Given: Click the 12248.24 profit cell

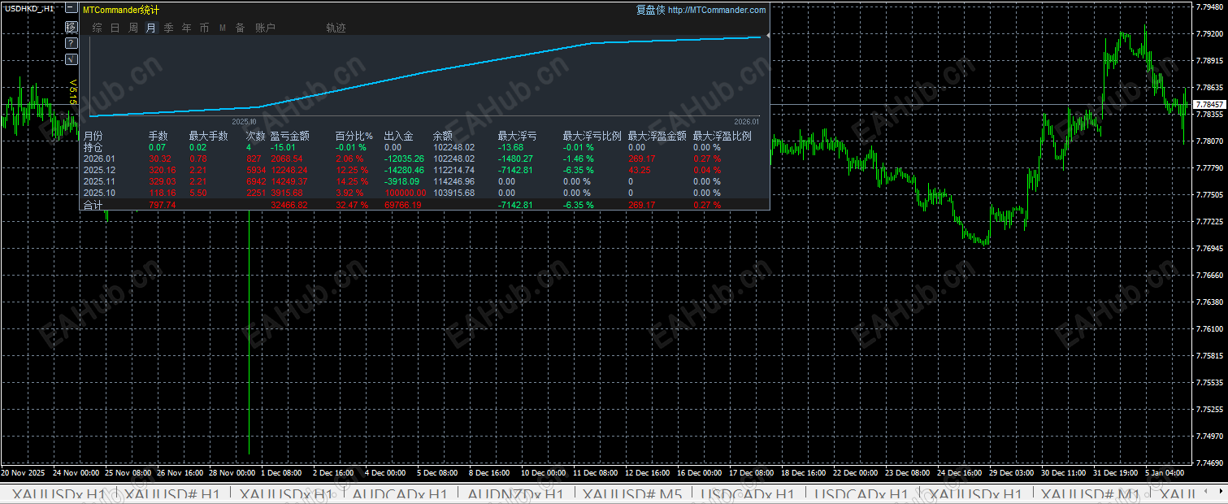Looking at the screenshot, I should pyautogui.click(x=289, y=170).
